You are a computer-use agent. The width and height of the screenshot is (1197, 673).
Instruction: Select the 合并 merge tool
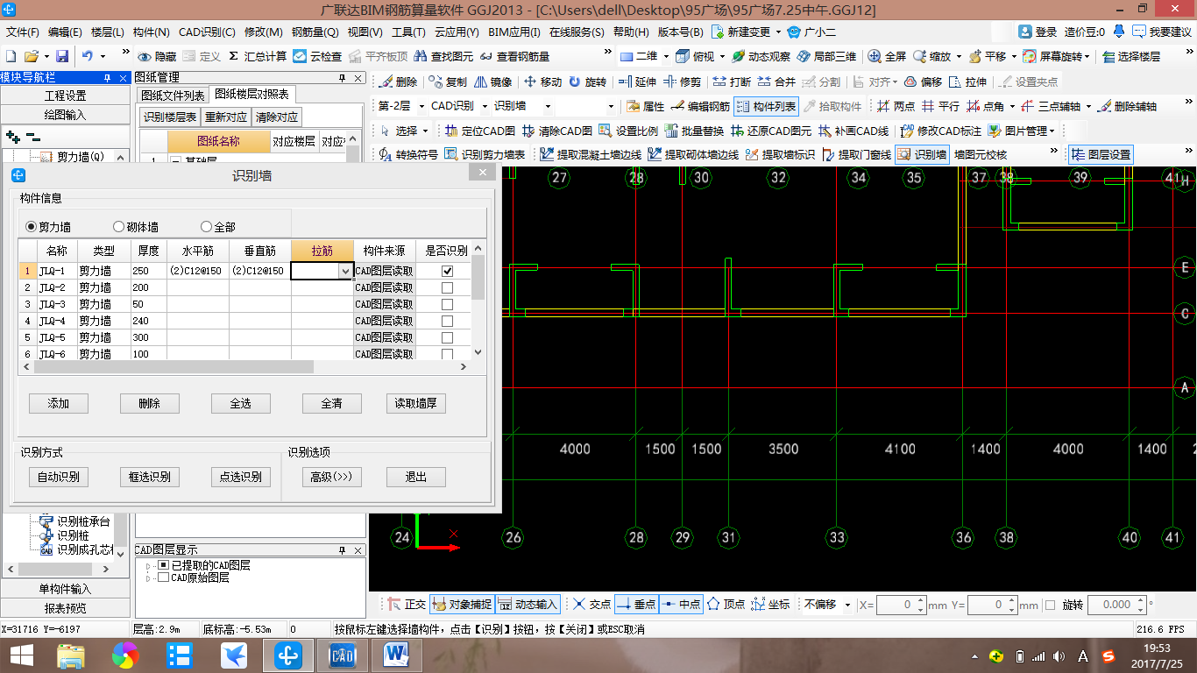[x=776, y=82]
